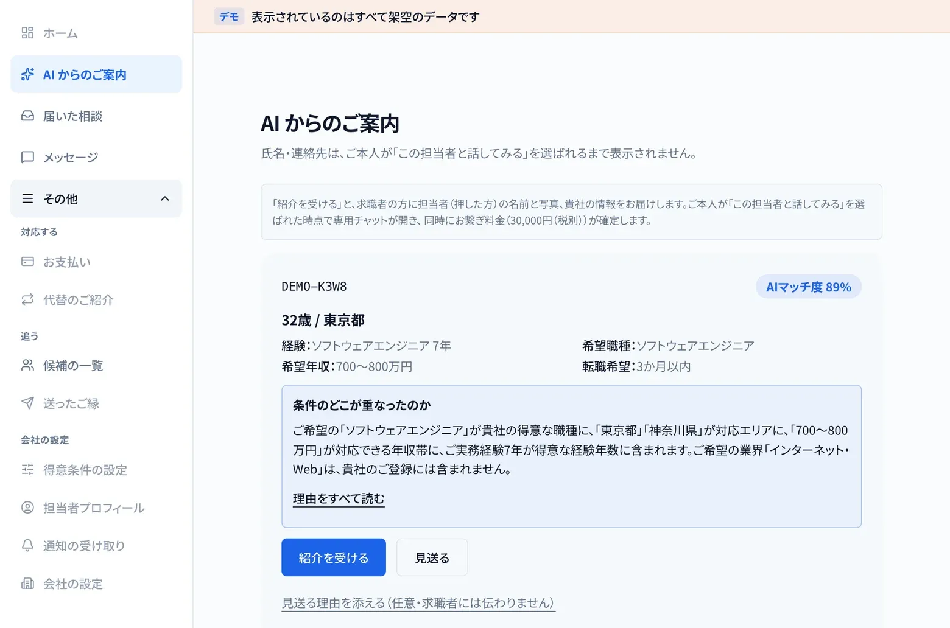Open 通知の受け取り settings
This screenshot has width=950, height=628.
(96, 545)
